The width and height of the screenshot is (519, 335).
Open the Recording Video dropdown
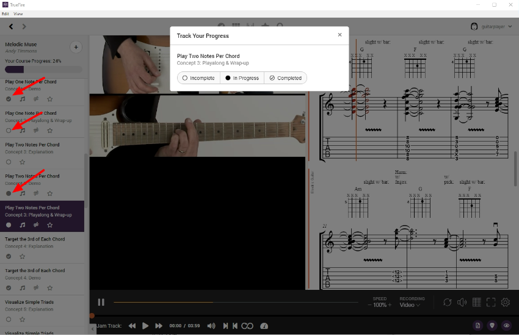[x=410, y=305]
